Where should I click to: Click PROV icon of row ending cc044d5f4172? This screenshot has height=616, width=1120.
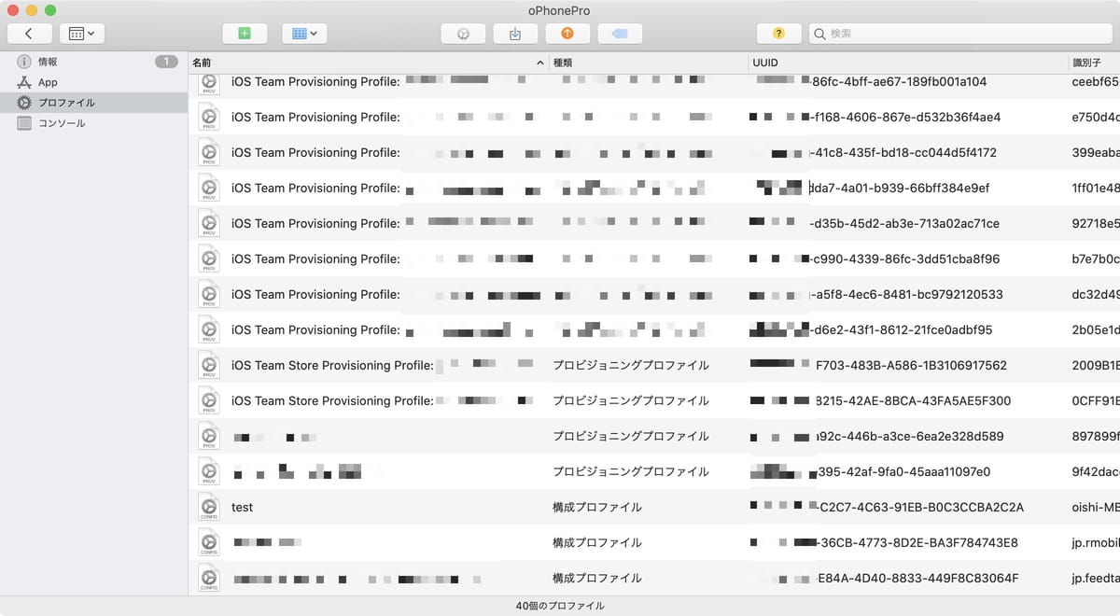[209, 152]
